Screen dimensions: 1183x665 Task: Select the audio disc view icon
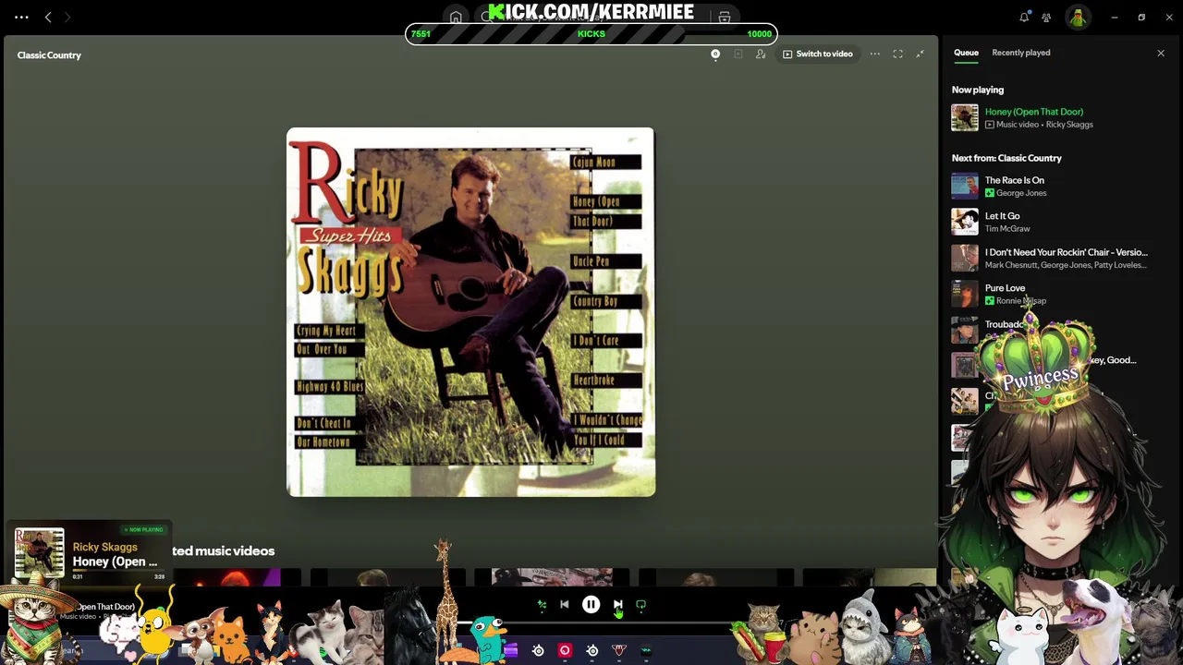(x=715, y=54)
